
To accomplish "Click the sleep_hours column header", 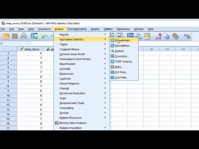I will tap(30, 49).
